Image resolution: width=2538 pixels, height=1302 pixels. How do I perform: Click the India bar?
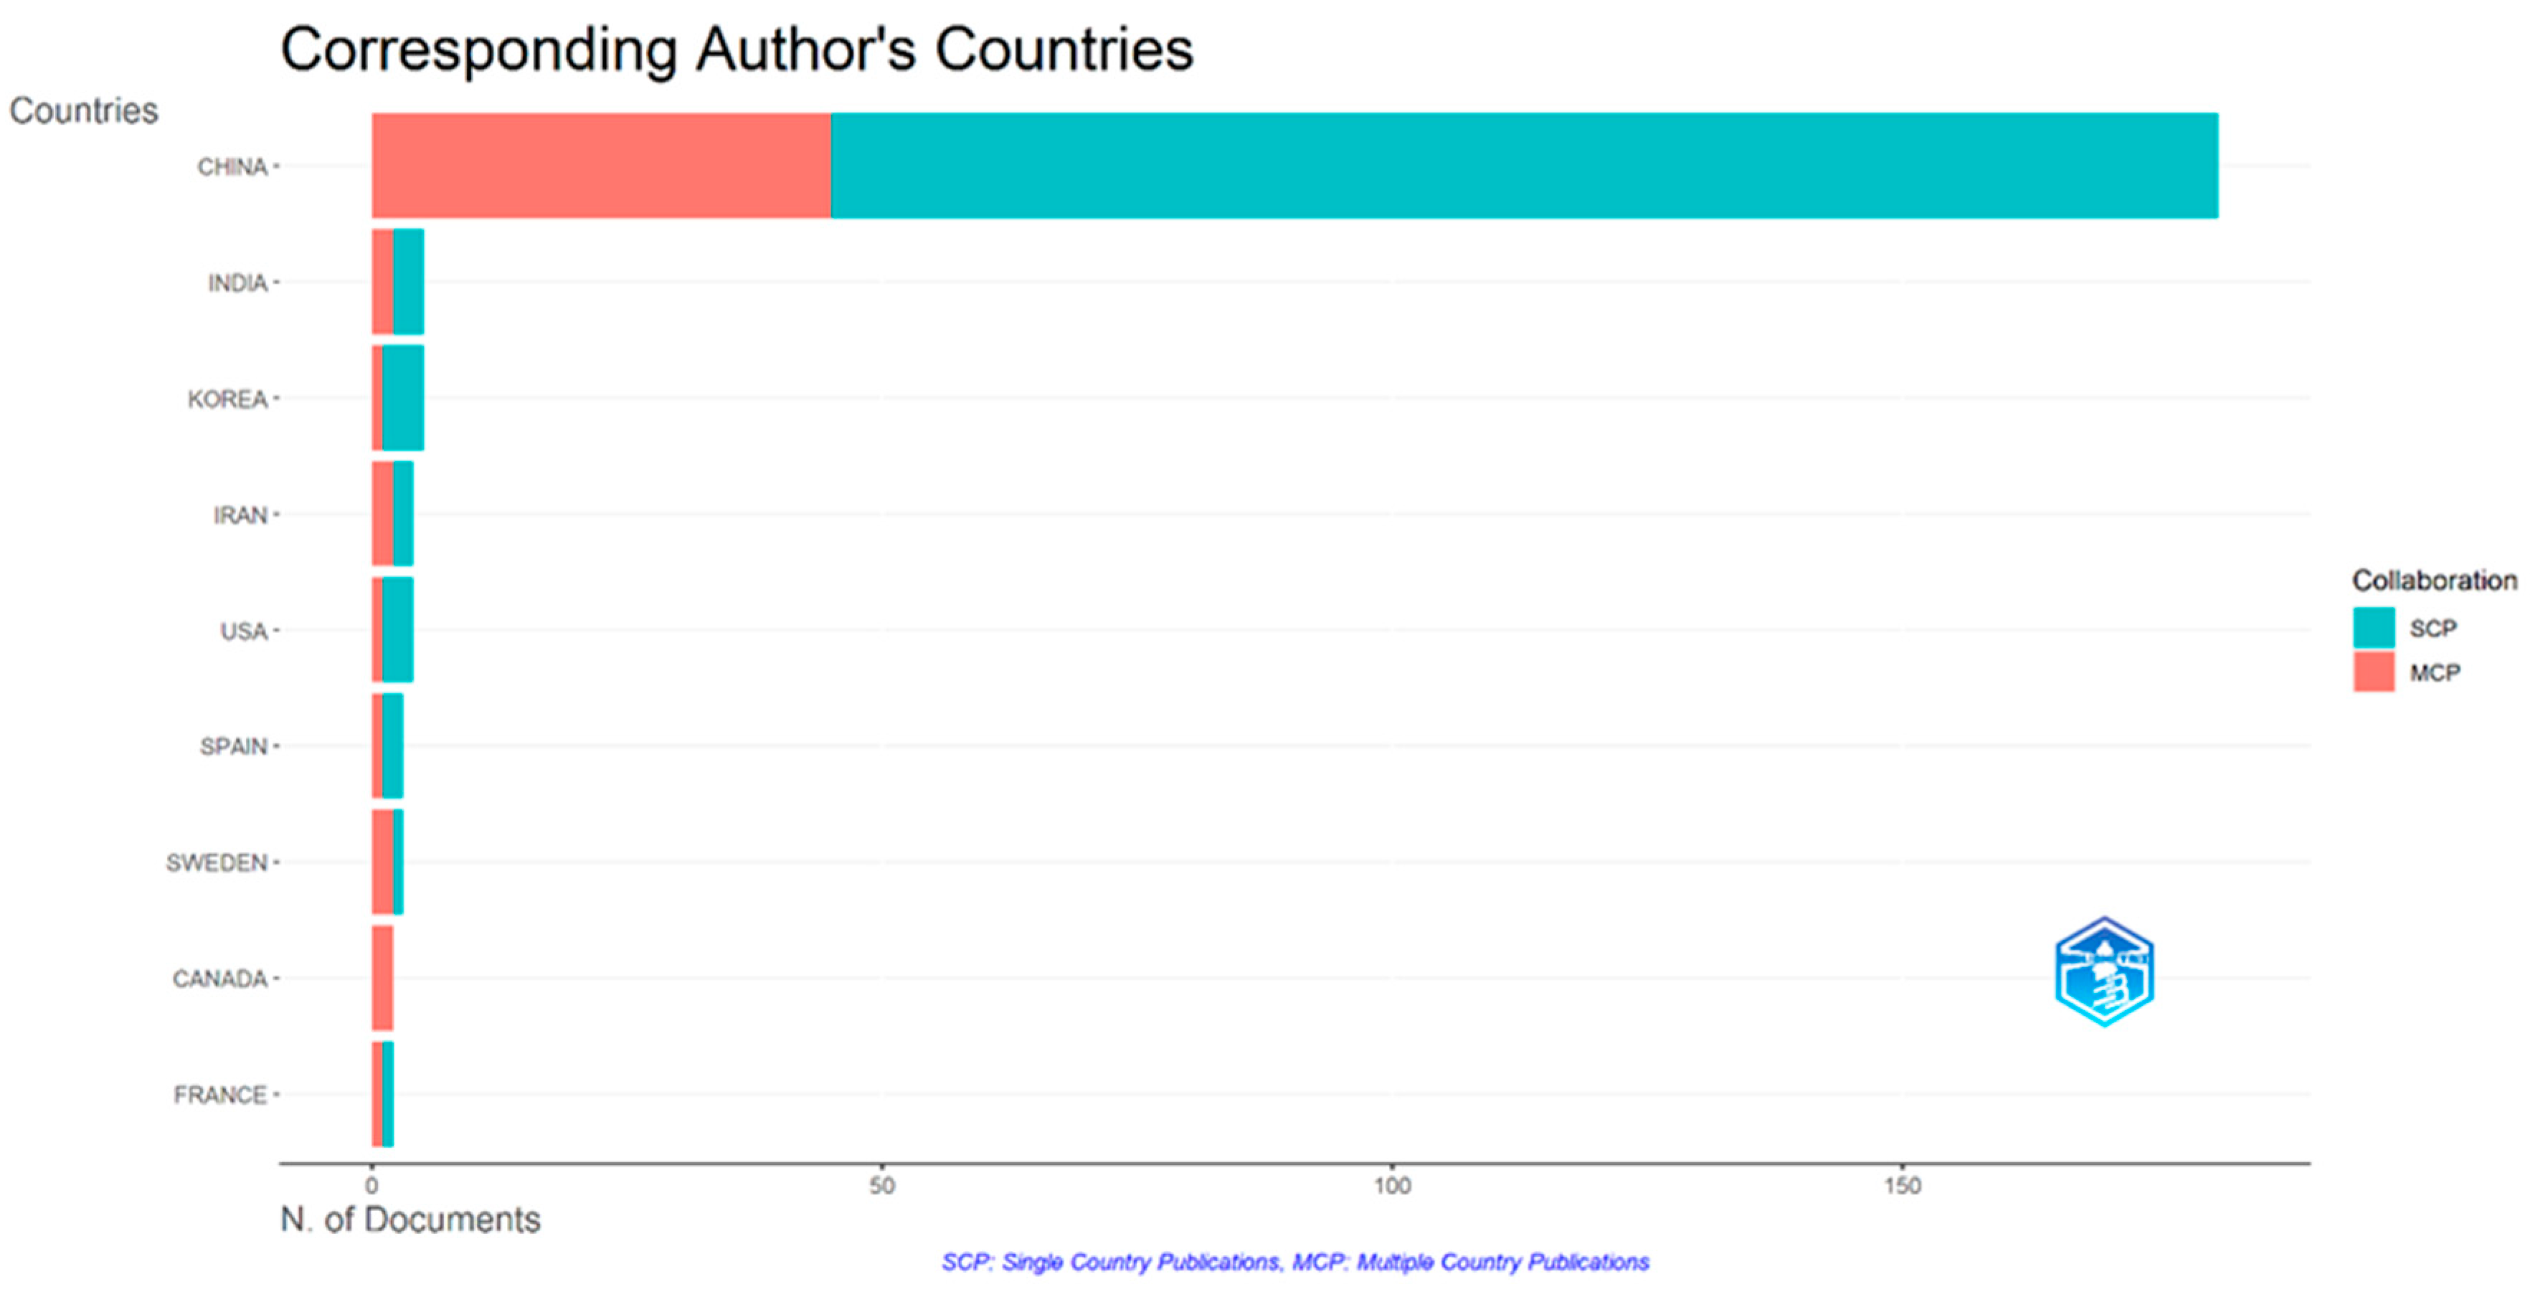click(x=399, y=282)
